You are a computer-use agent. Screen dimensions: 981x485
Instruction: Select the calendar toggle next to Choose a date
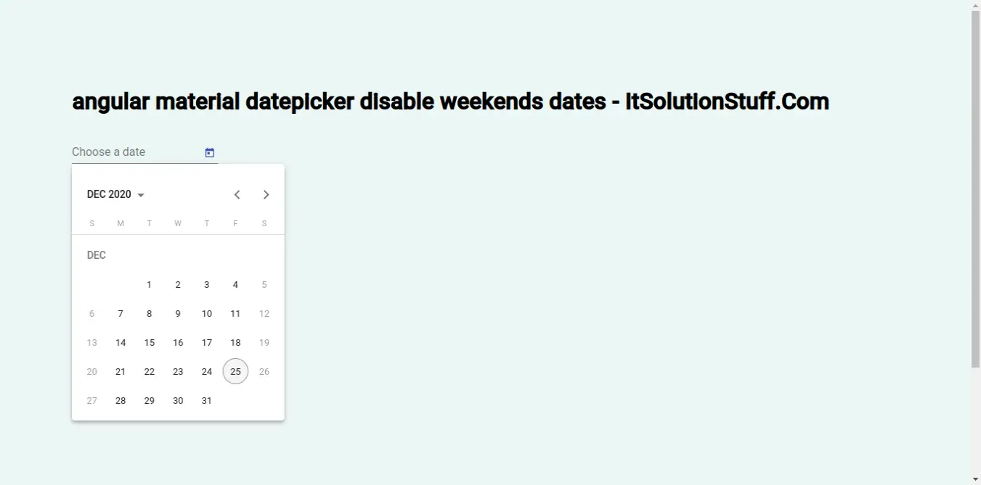tap(209, 152)
